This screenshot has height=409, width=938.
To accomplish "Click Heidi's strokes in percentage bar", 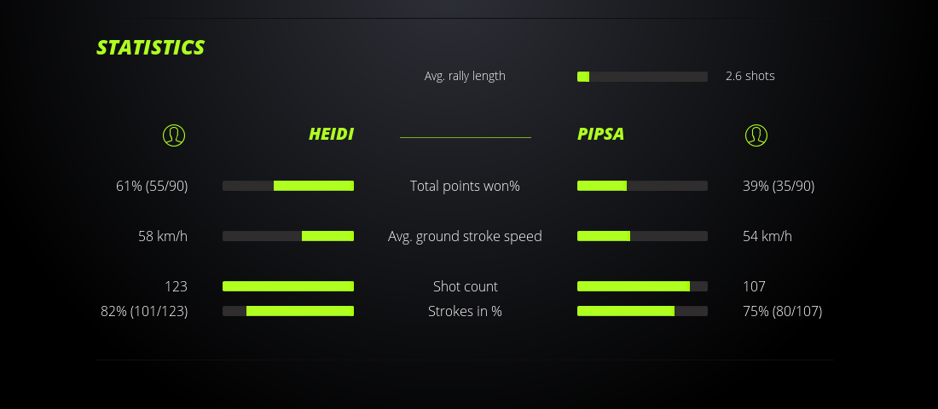I will coord(288,311).
